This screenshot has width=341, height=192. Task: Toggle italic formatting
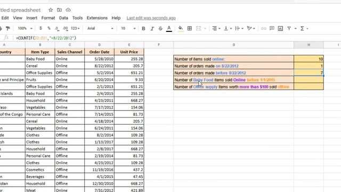152,28
